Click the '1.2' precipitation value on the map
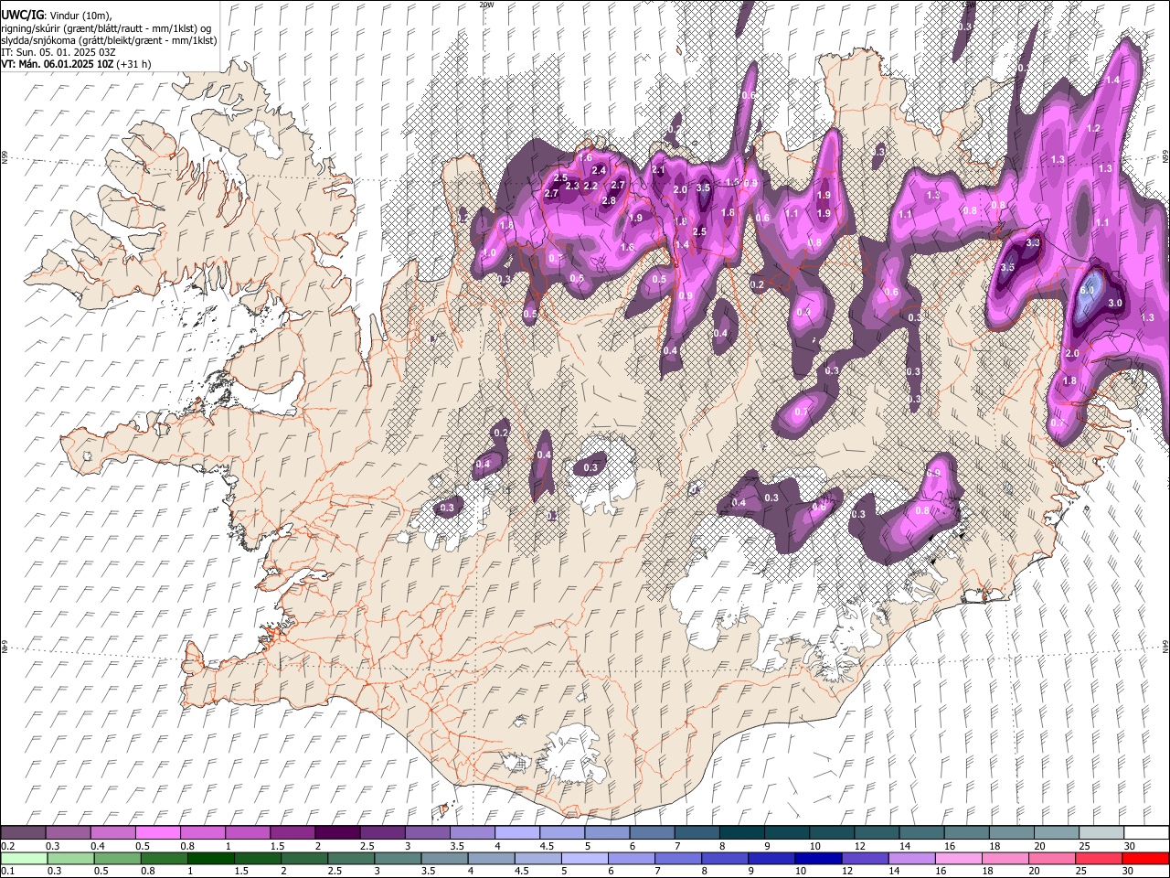Viewport: 1170px width, 878px height. [1093, 129]
